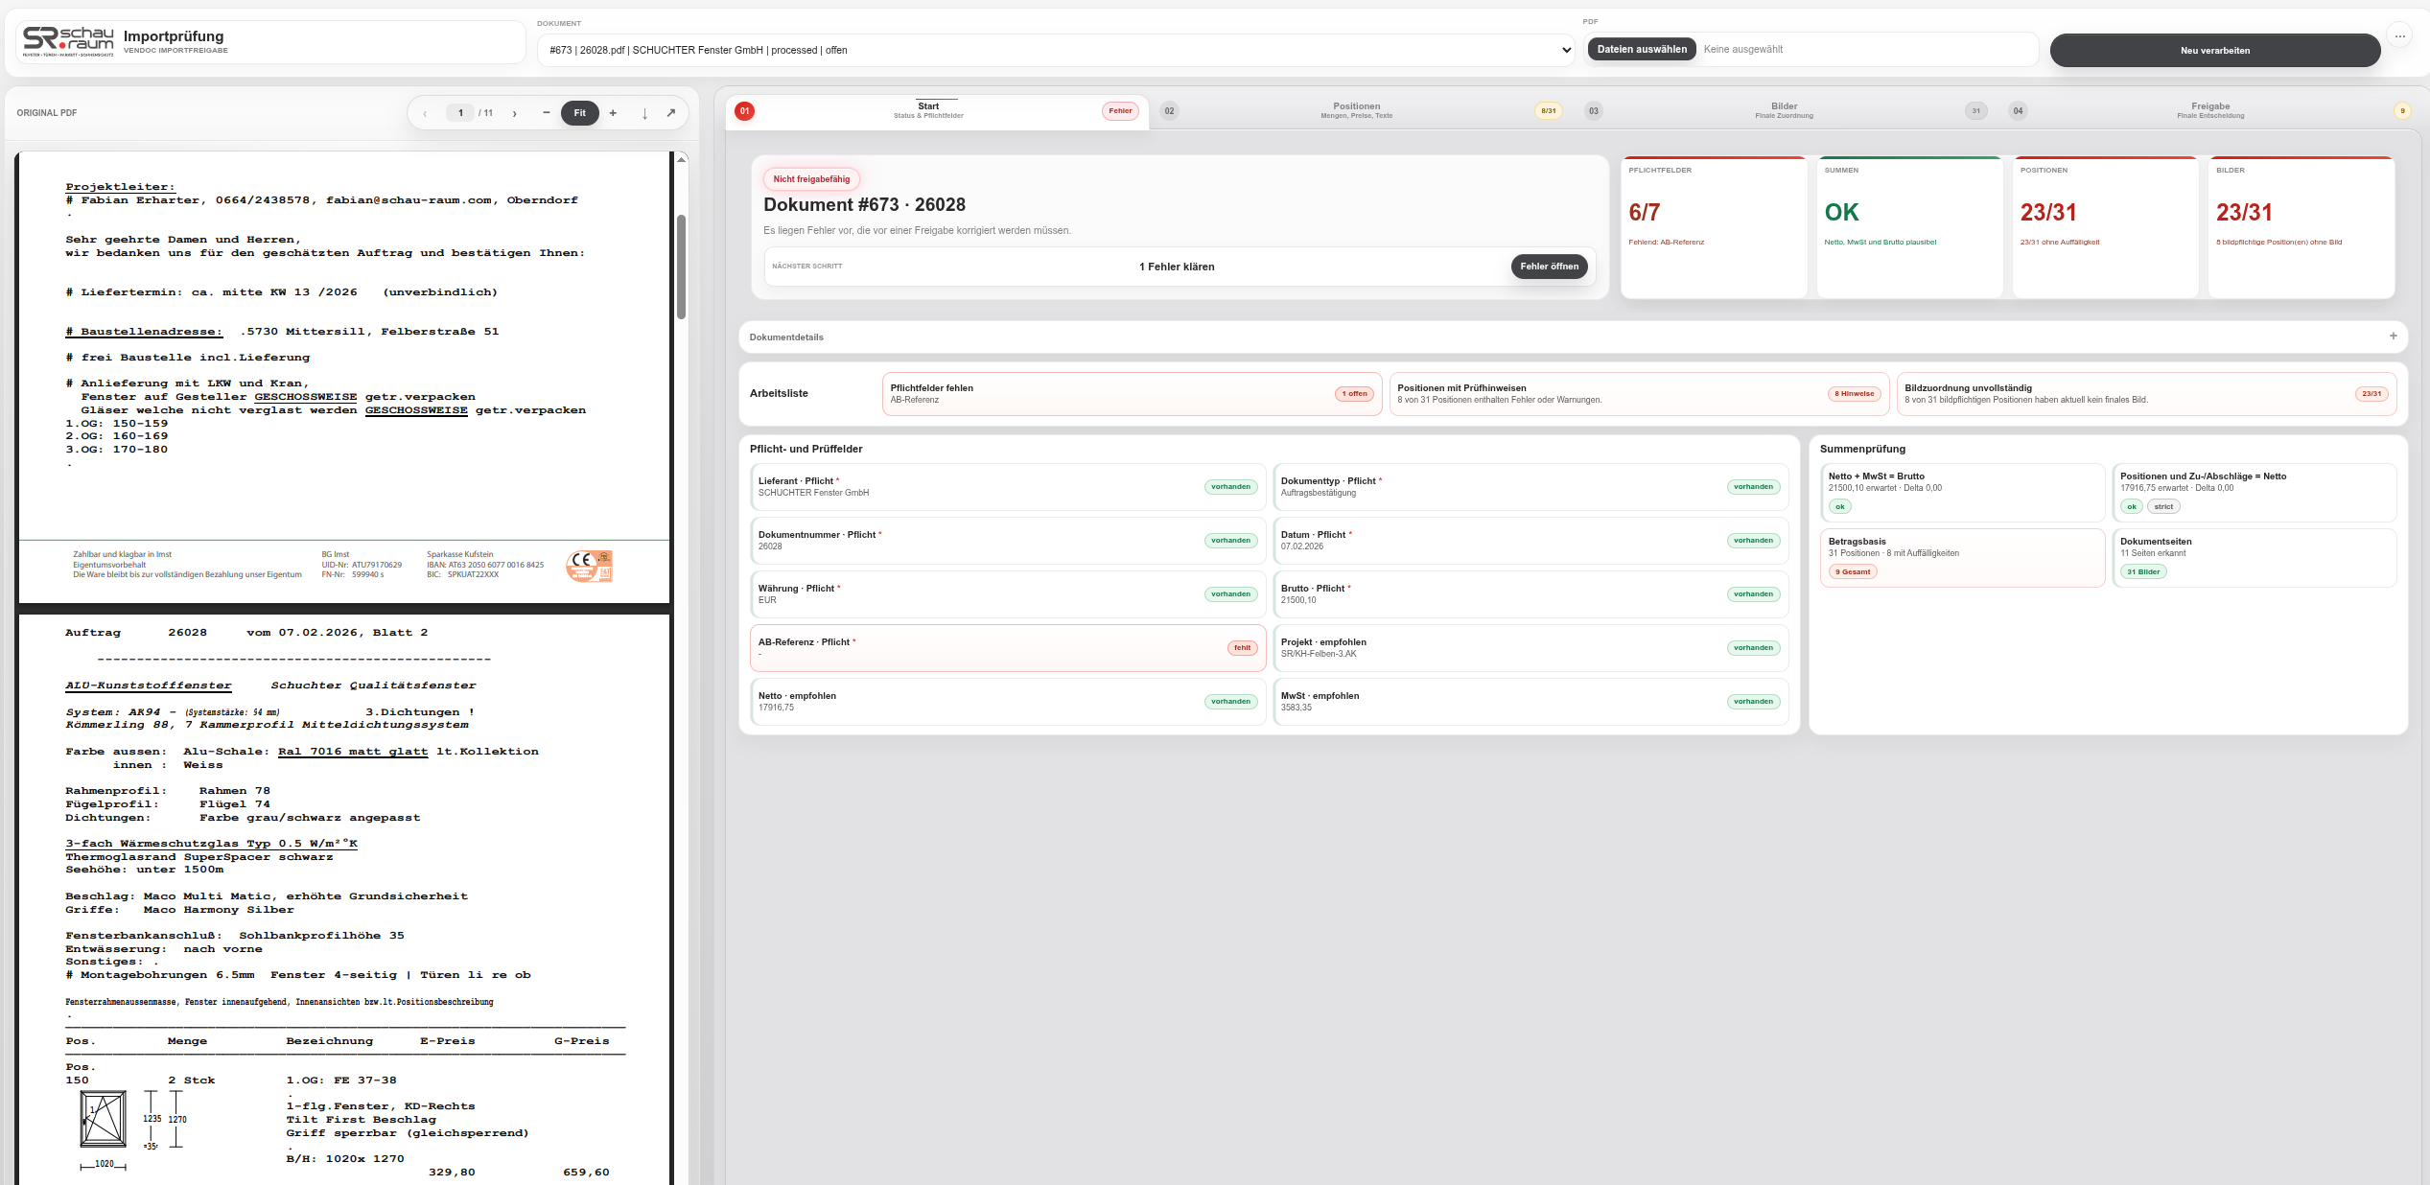Download the PDF with arrow icon
The width and height of the screenshot is (2430, 1185).
(644, 113)
